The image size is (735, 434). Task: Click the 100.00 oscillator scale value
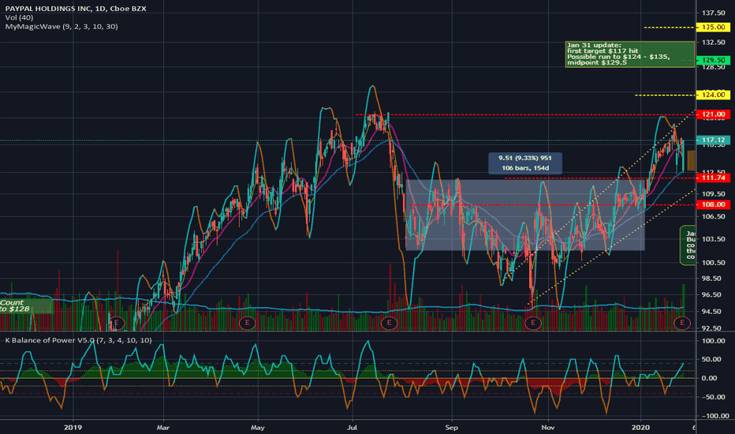[x=715, y=341]
